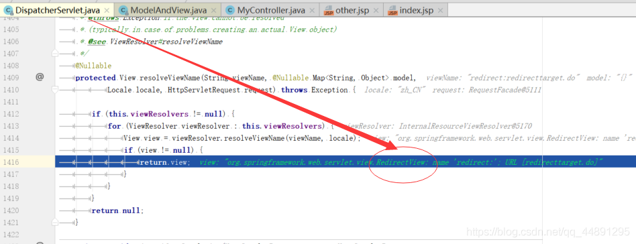Close the other.jsp tab

376,10
